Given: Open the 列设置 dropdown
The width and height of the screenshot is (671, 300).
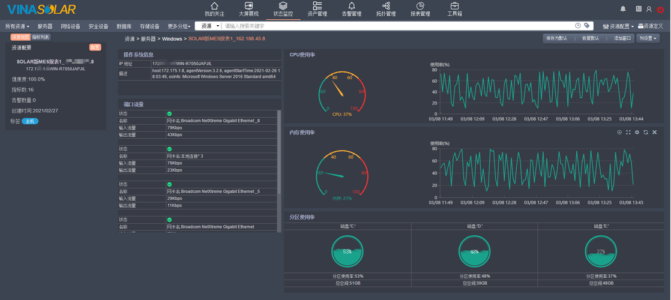Looking at the screenshot, I should (x=648, y=38).
